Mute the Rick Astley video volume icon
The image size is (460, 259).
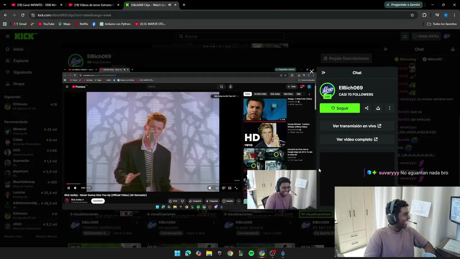point(75,188)
